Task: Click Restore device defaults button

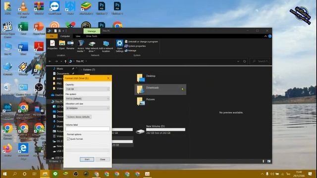Action: (78, 117)
